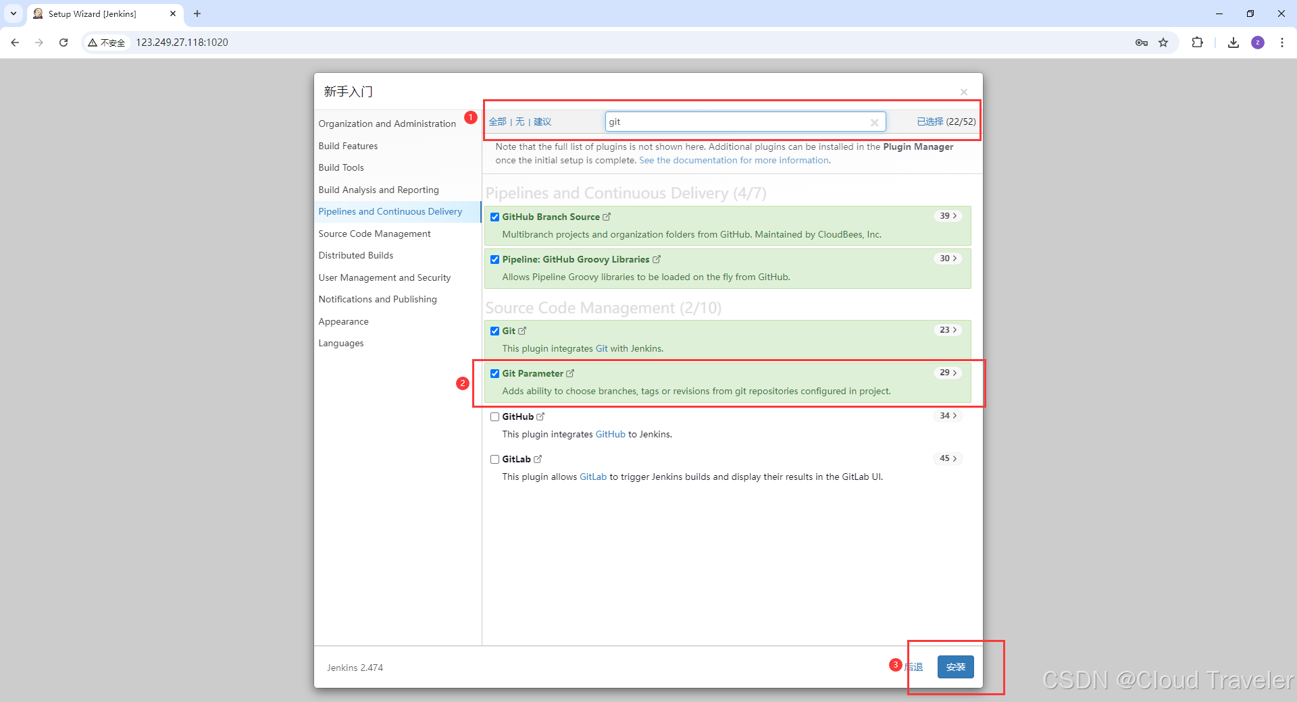This screenshot has height=702, width=1297.
Task: Click the 安装 install button
Action: (x=955, y=667)
